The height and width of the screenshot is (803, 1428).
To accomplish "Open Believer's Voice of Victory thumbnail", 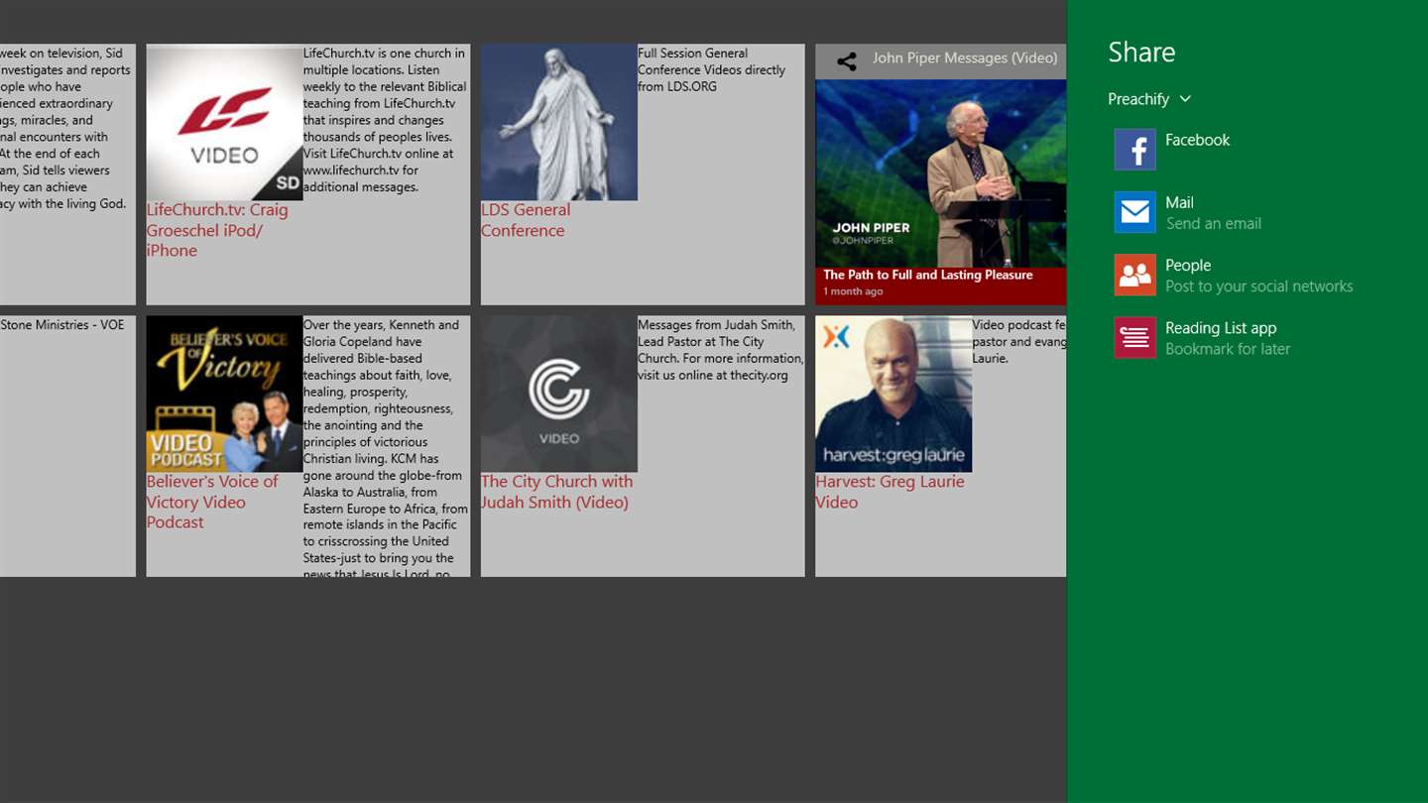I will [224, 394].
